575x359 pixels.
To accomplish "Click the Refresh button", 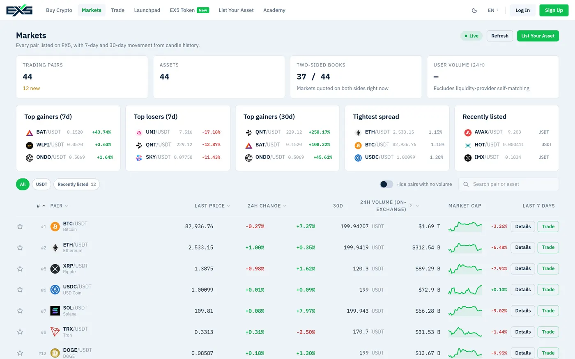I will pyautogui.click(x=500, y=36).
